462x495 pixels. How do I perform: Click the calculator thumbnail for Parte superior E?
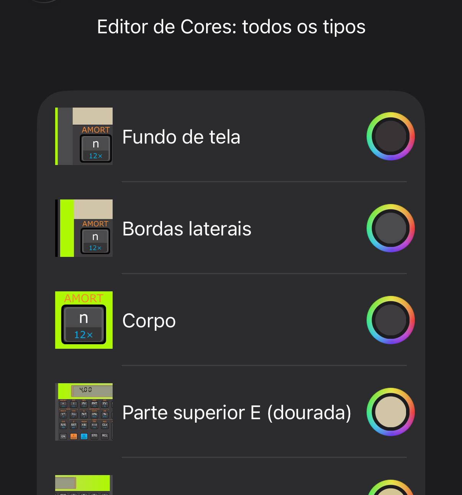84,412
